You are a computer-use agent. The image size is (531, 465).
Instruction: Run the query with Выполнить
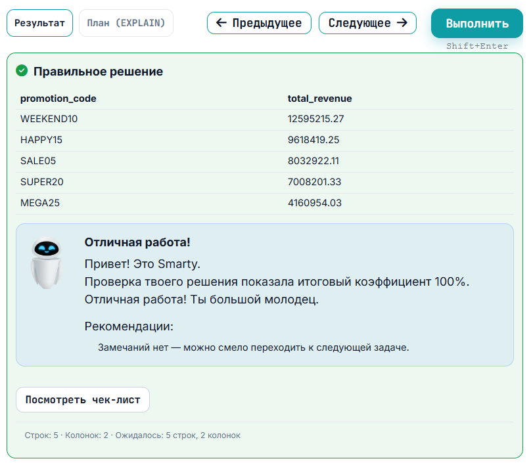tap(476, 22)
